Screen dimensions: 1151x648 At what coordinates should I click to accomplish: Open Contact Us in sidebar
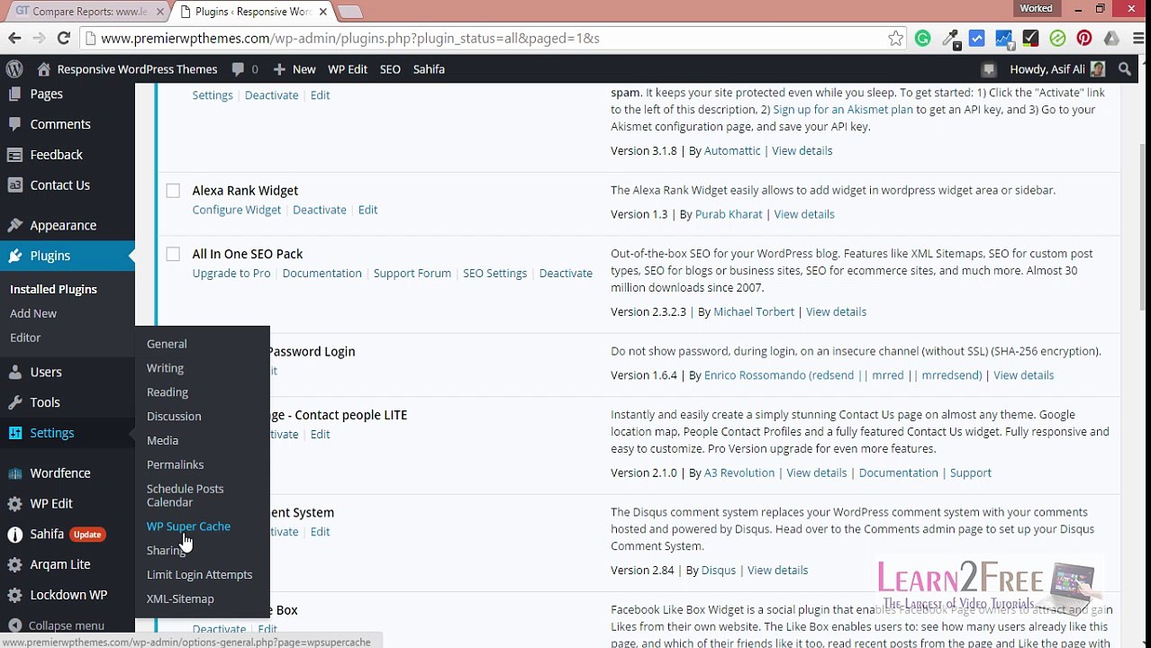59,185
